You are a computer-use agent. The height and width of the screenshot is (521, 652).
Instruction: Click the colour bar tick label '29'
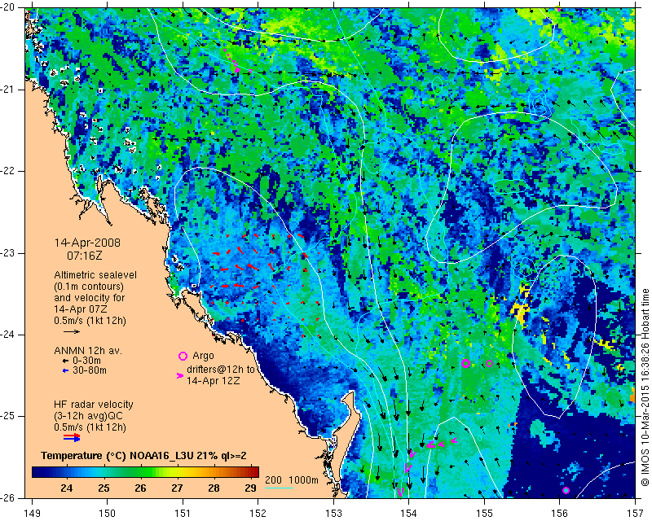(250, 488)
